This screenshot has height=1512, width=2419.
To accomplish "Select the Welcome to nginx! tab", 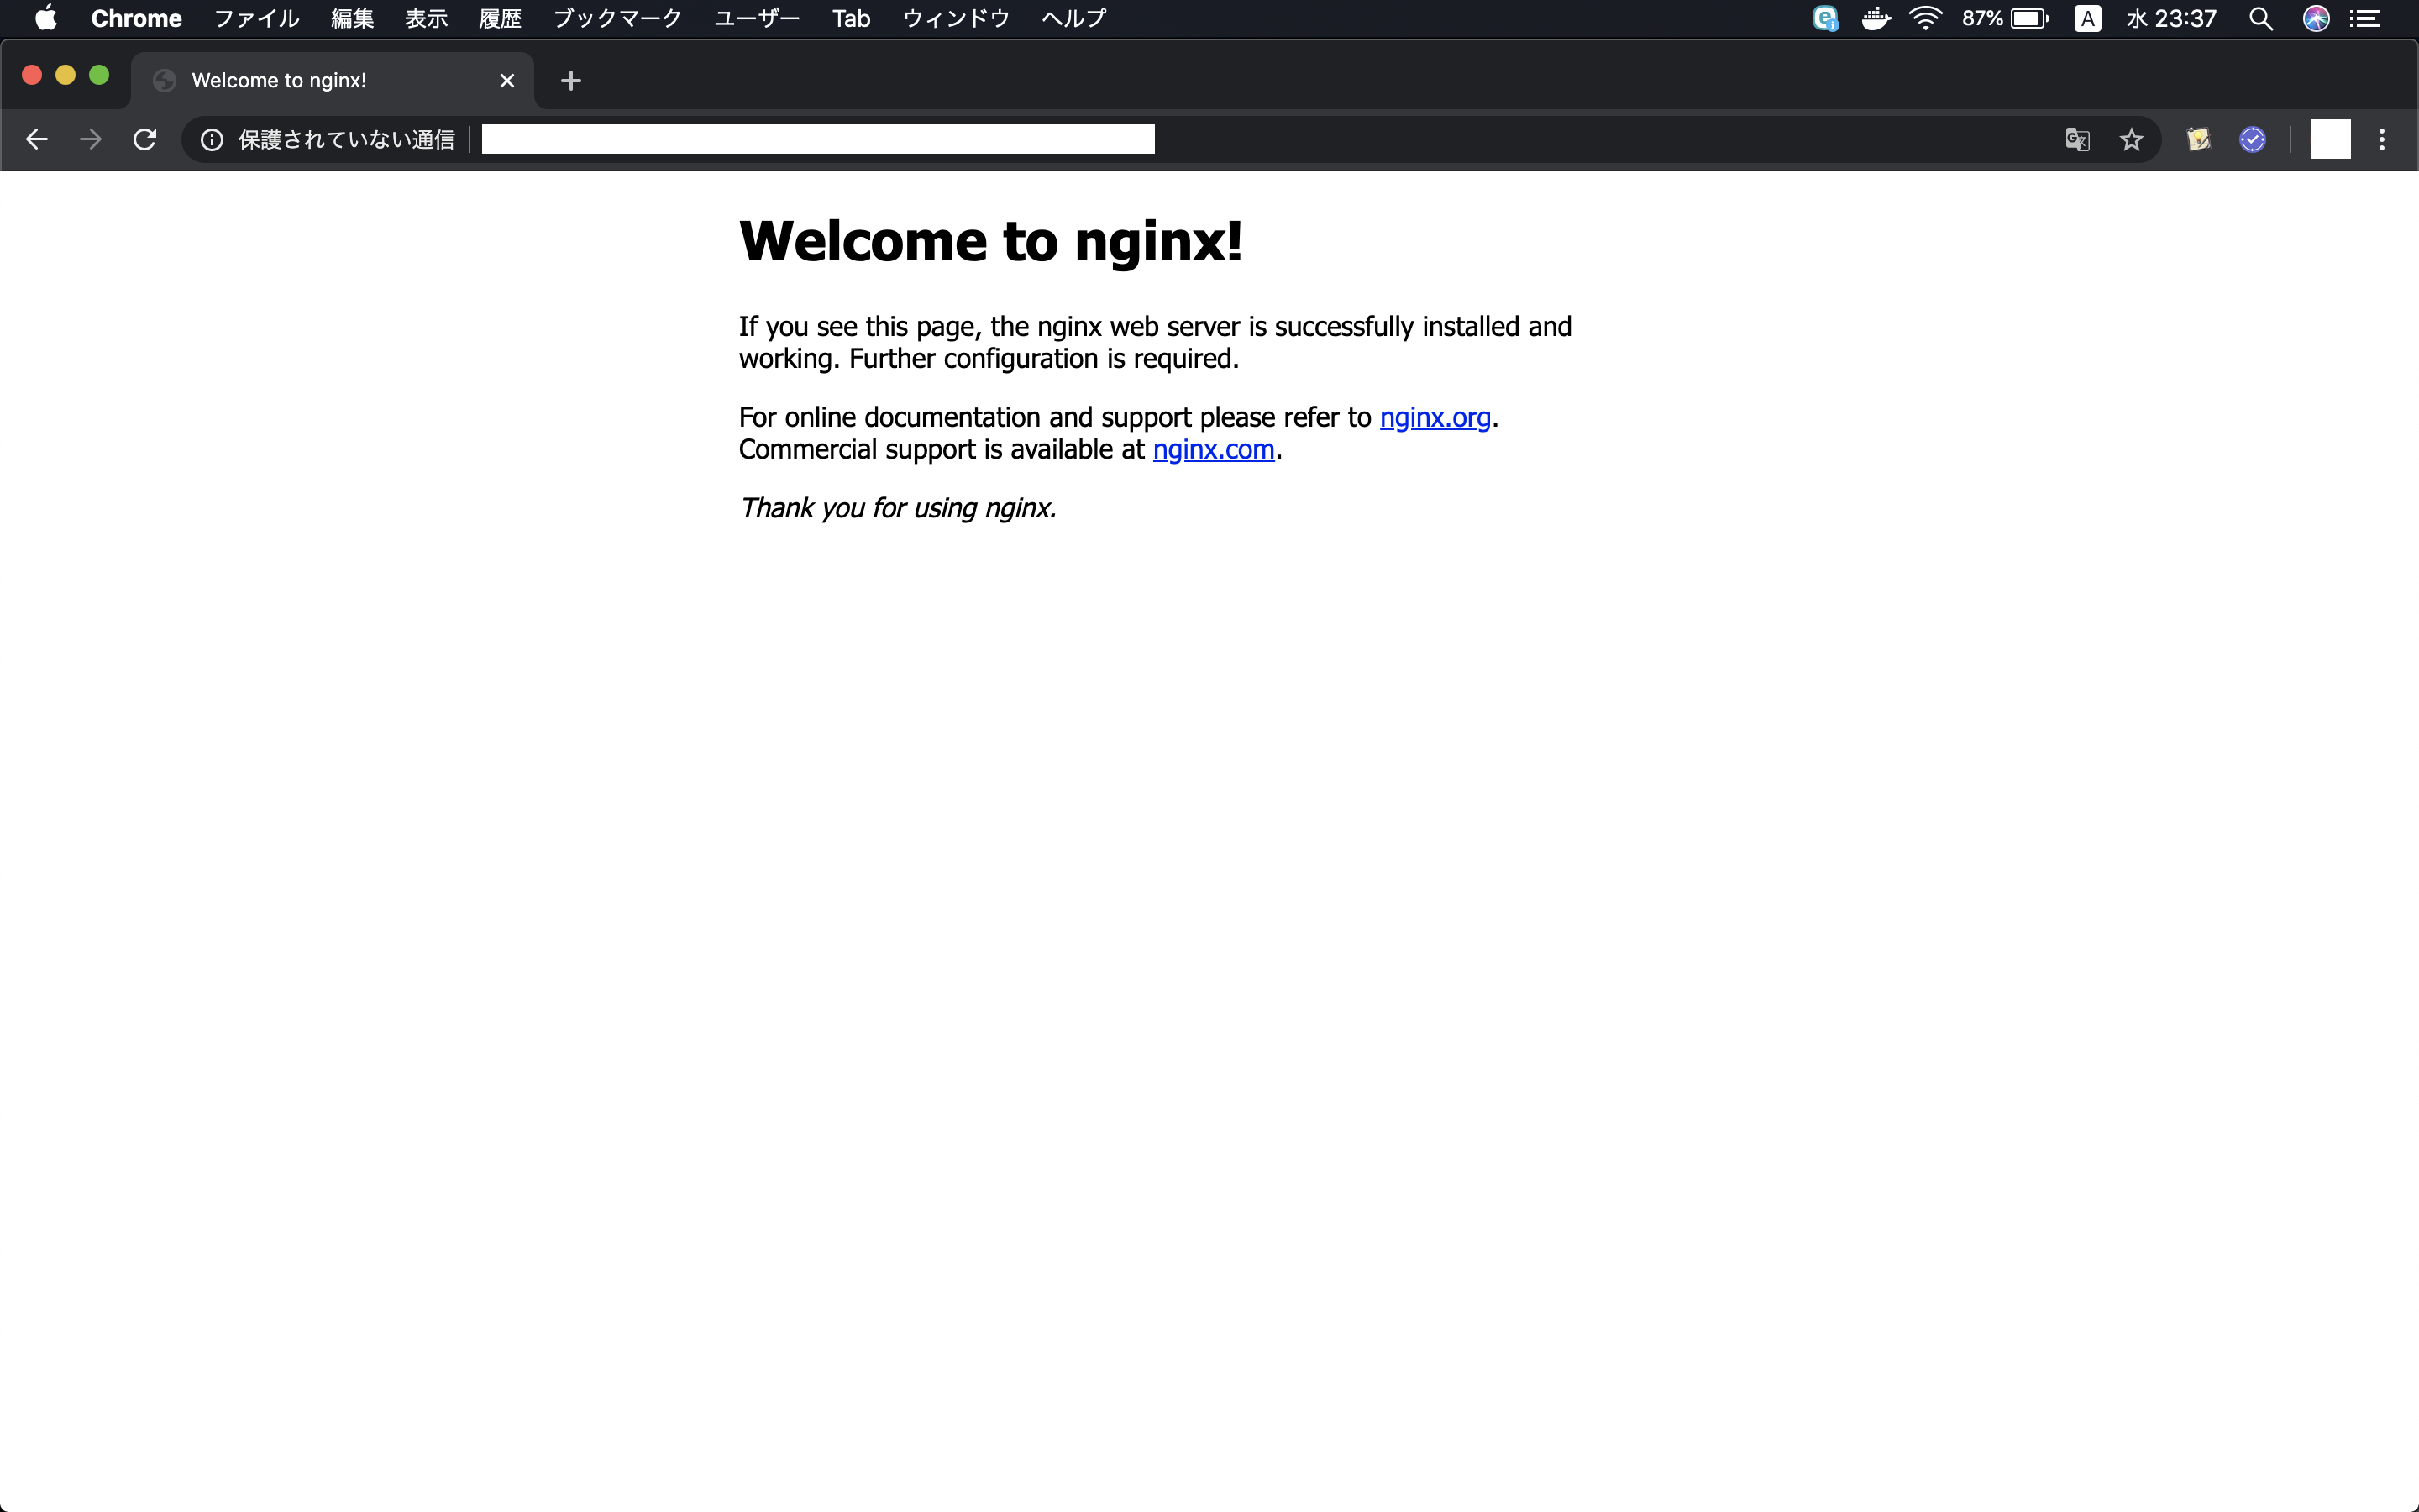I will [333, 81].
